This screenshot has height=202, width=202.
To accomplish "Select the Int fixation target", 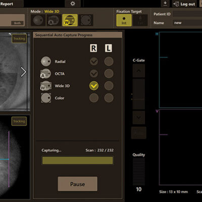I will (124, 20).
